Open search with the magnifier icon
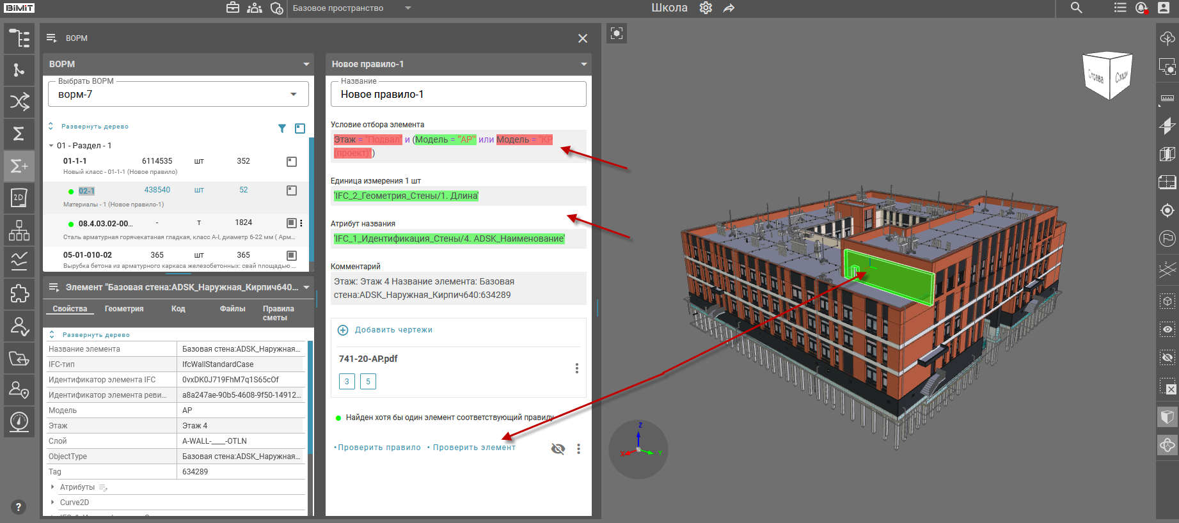This screenshot has width=1179, height=523. point(1077,8)
